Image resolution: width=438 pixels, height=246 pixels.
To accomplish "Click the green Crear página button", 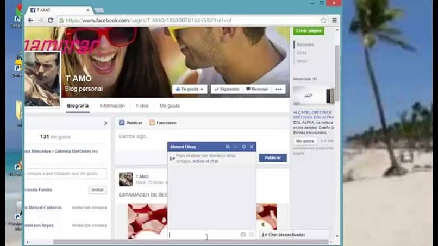I will tap(309, 31).
